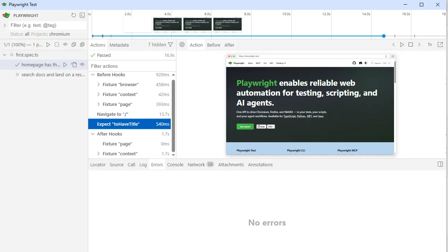
Task: Toggle watch eye on 'homepage has th...' row
Action: tap(82, 65)
